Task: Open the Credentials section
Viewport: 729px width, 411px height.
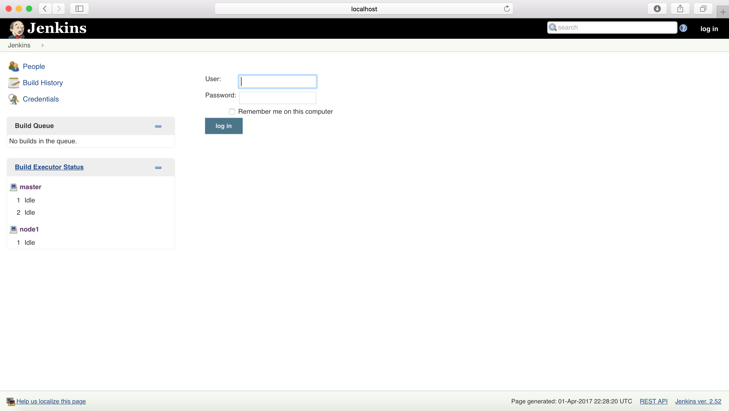Action: (x=41, y=98)
